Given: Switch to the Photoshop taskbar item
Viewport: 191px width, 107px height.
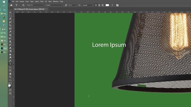Looking at the screenshot, I should tap(4, 48).
